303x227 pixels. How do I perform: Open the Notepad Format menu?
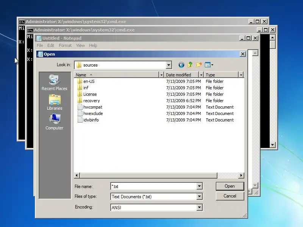coord(65,45)
